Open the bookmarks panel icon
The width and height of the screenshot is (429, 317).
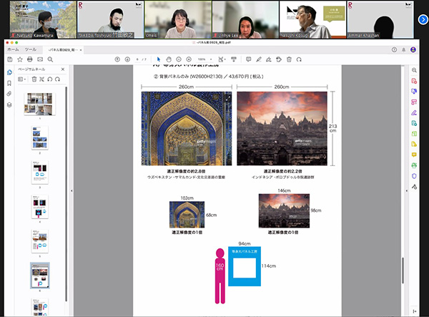tap(9, 83)
